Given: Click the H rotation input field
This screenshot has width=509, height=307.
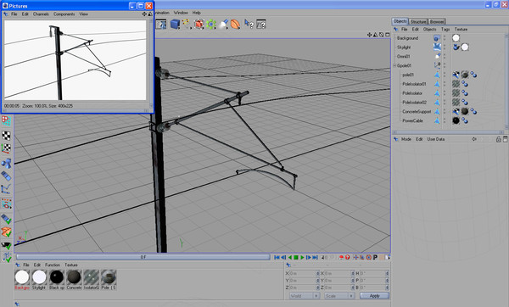Looking at the screenshot, I should pos(374,274).
